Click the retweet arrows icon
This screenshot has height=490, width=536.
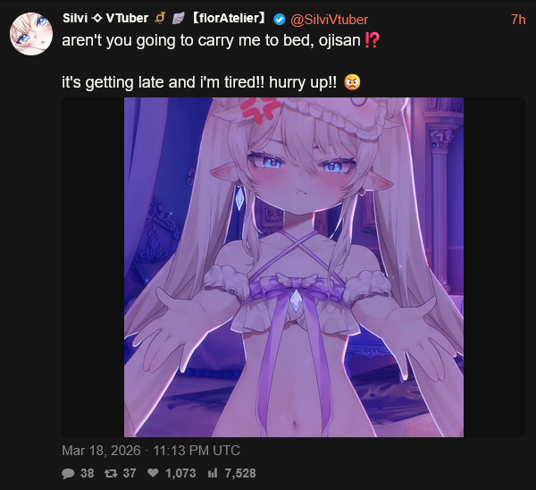point(111,473)
